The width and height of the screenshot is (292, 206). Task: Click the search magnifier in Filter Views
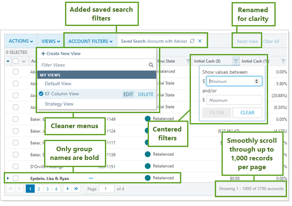point(151,65)
